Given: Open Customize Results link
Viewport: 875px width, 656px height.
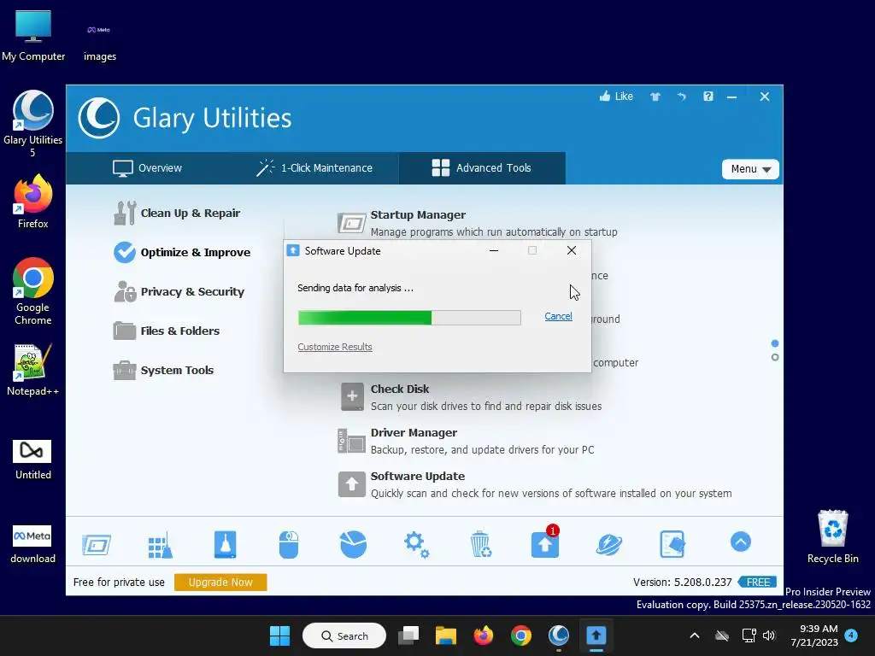Looking at the screenshot, I should 335,347.
